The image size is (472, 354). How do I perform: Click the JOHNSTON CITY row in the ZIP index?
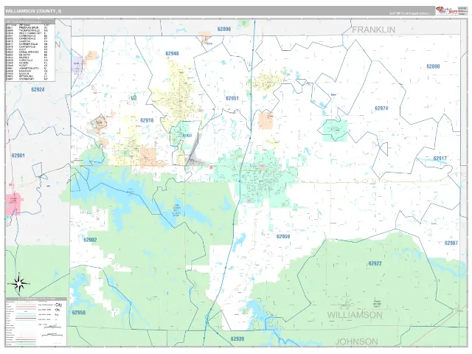coord(27,69)
